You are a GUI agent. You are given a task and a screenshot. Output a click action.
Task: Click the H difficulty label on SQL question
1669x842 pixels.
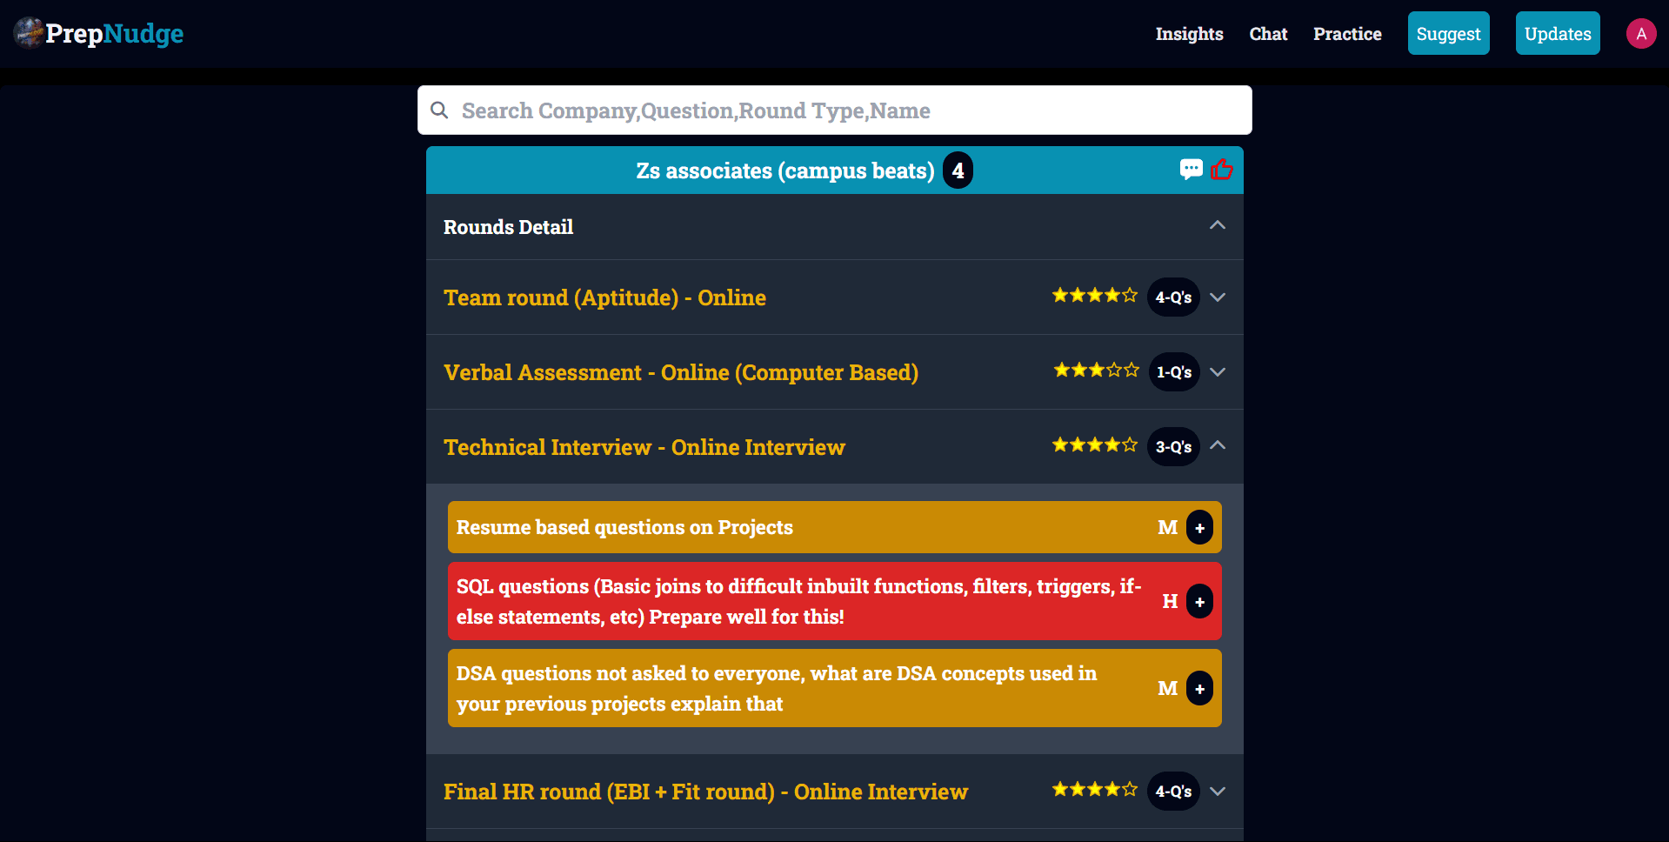coord(1170,601)
